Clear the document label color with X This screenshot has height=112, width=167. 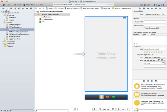(x=145, y=52)
